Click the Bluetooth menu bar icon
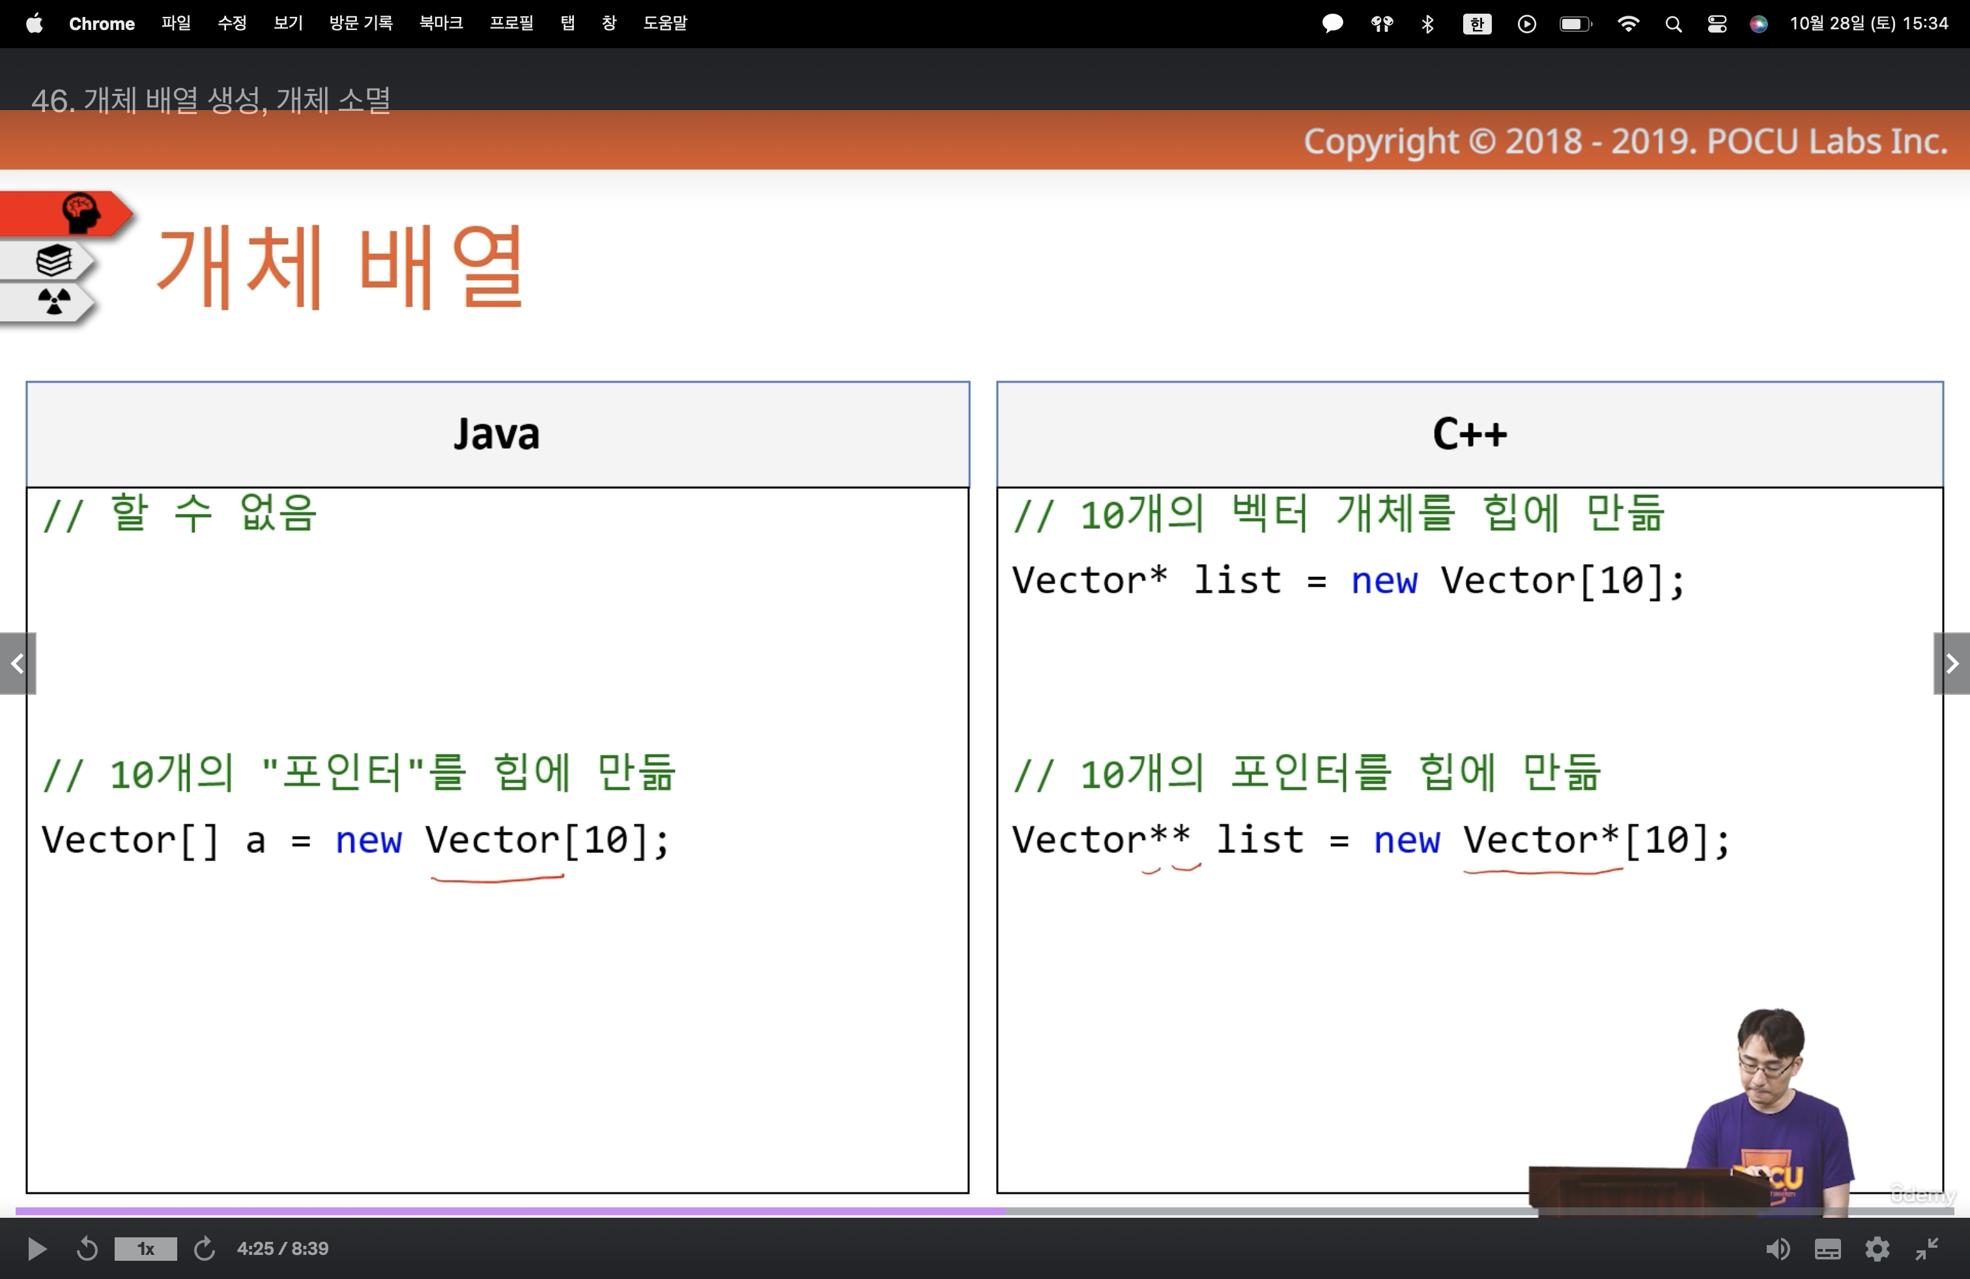 [1427, 24]
